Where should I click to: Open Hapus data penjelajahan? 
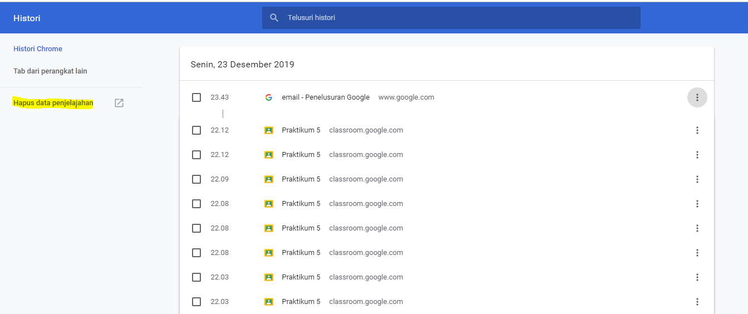[53, 103]
